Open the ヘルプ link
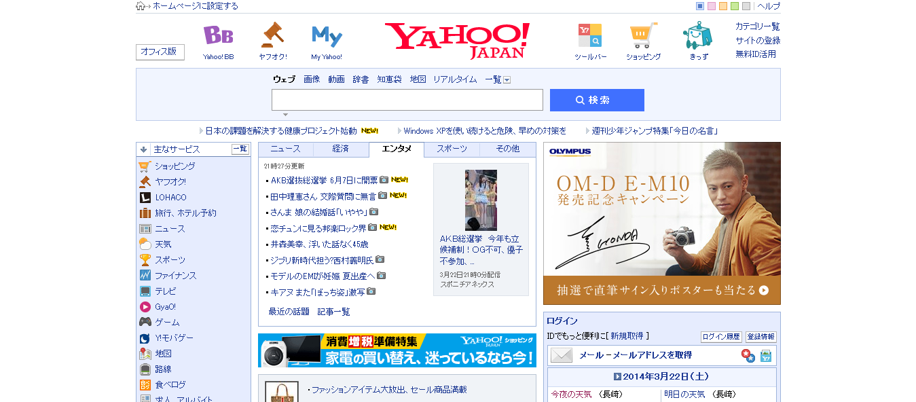 coord(769,6)
